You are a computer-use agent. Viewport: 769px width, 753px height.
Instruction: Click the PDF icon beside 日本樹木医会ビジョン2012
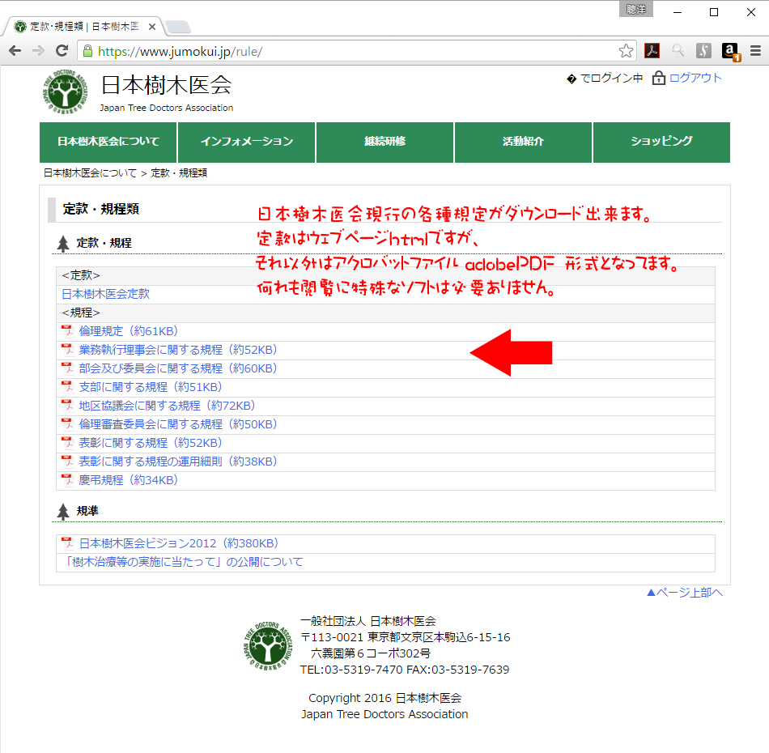coord(67,543)
